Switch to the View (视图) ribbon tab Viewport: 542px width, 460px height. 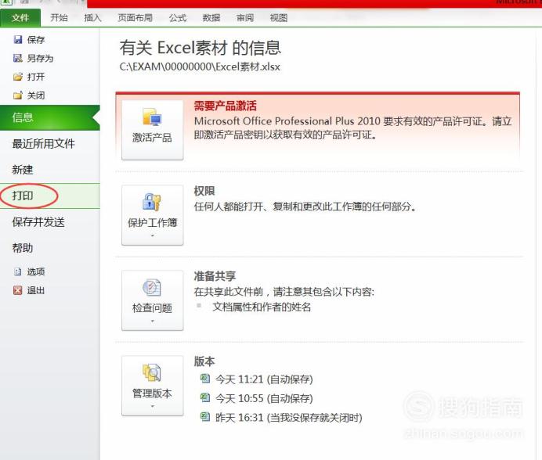tap(279, 18)
